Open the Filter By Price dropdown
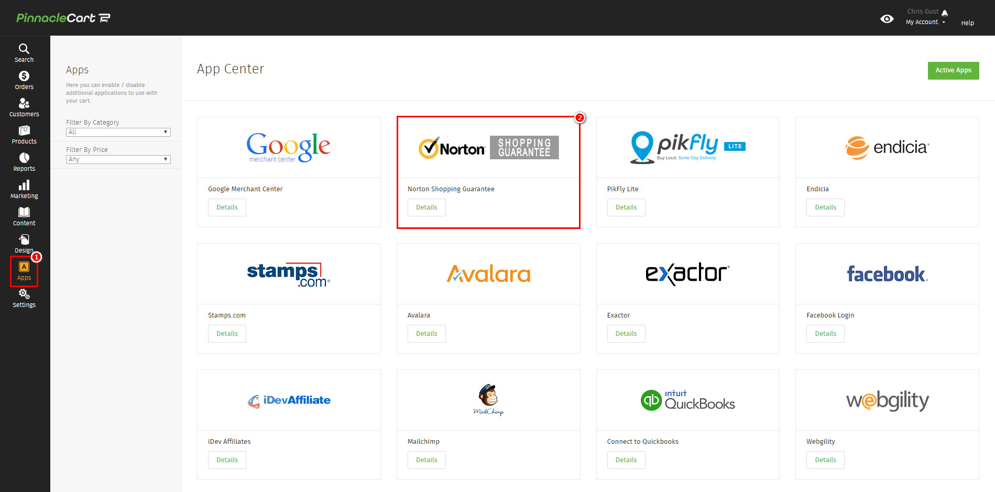 pos(118,159)
